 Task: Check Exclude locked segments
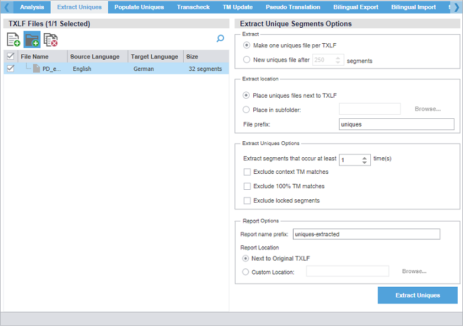point(247,200)
